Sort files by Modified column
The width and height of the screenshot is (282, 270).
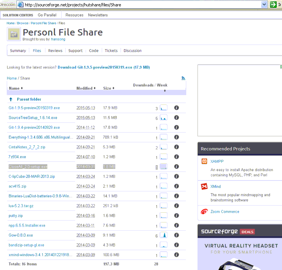click(86, 88)
